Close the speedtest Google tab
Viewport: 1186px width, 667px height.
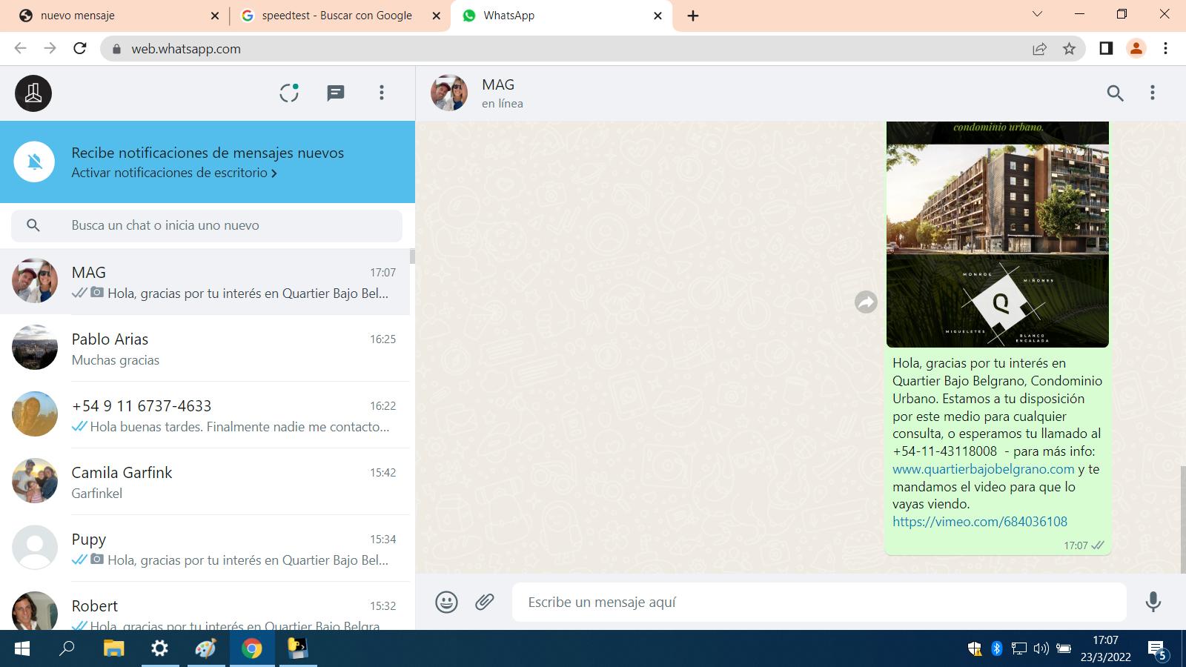click(437, 16)
